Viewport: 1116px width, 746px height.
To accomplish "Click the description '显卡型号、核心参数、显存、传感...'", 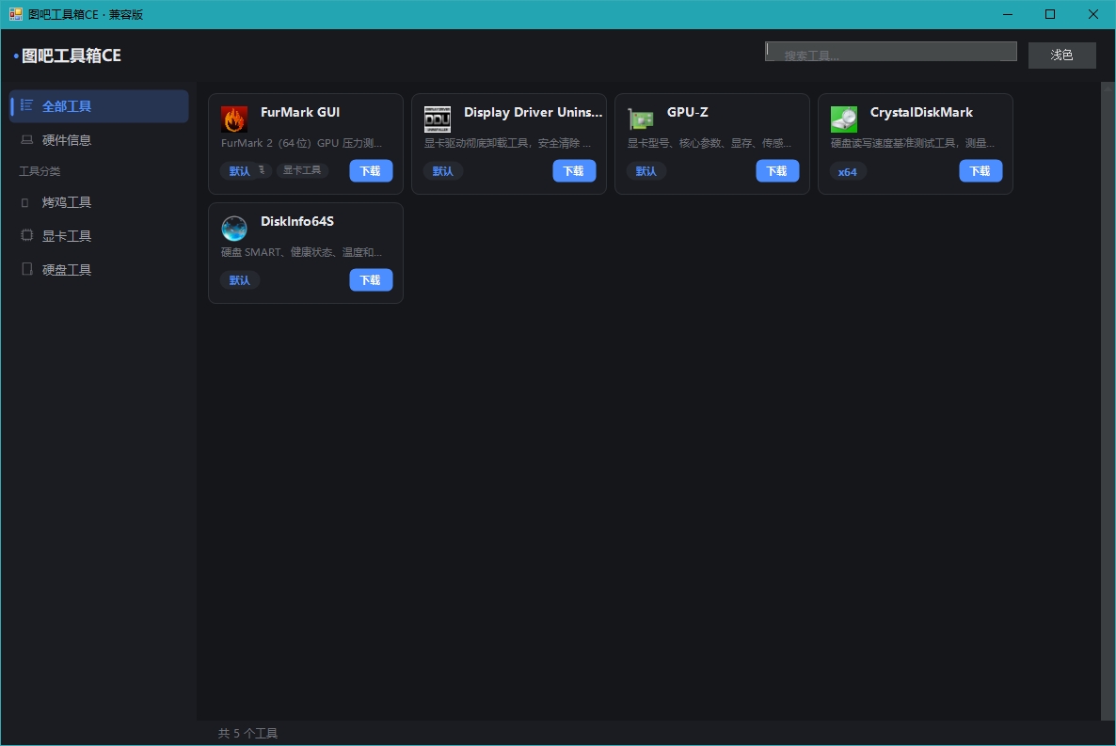I will pos(709,143).
